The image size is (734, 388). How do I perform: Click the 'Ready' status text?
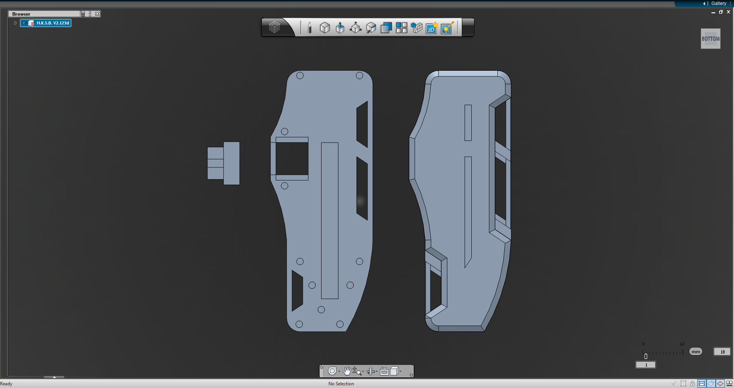[6, 384]
